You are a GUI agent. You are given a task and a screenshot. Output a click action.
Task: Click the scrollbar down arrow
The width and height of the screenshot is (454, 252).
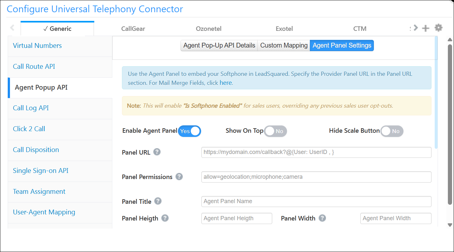[x=450, y=225]
